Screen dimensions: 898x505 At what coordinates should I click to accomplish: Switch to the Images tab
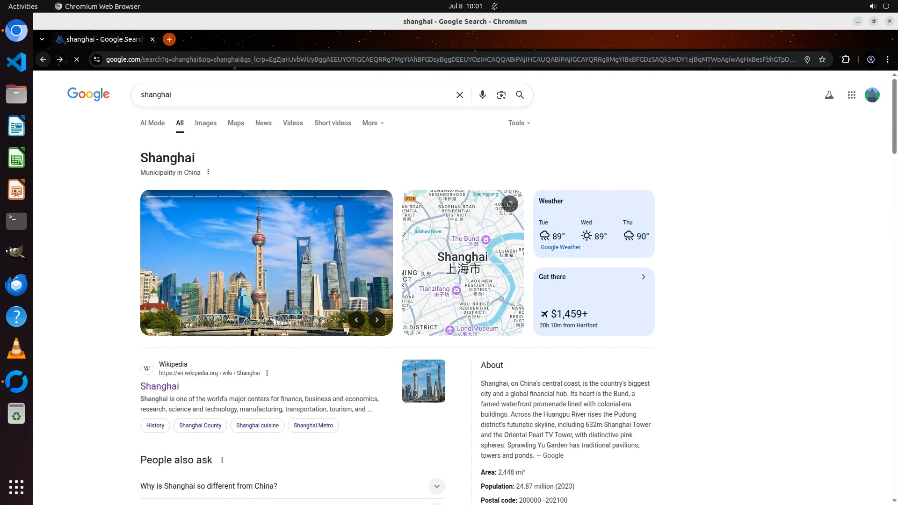(205, 123)
